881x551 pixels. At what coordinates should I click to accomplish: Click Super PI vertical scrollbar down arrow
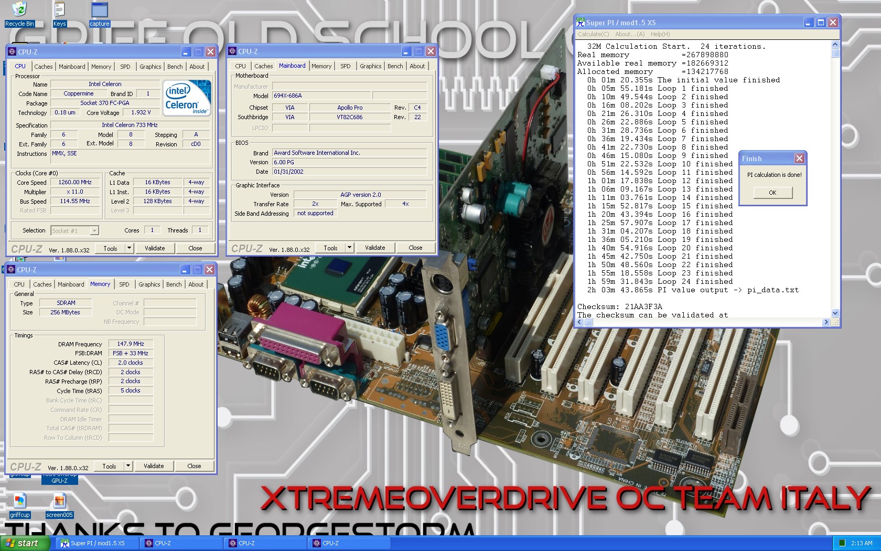(835, 313)
